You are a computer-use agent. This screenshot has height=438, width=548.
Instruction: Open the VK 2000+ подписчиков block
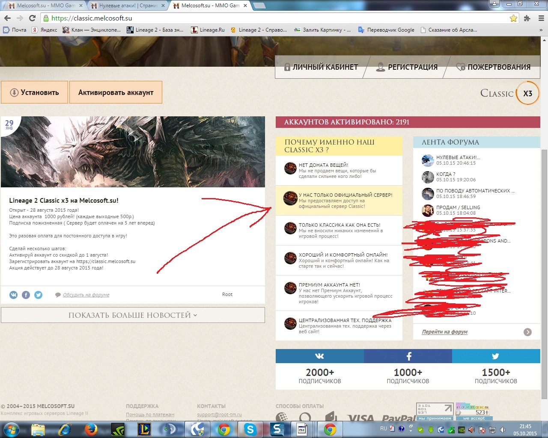click(x=320, y=369)
